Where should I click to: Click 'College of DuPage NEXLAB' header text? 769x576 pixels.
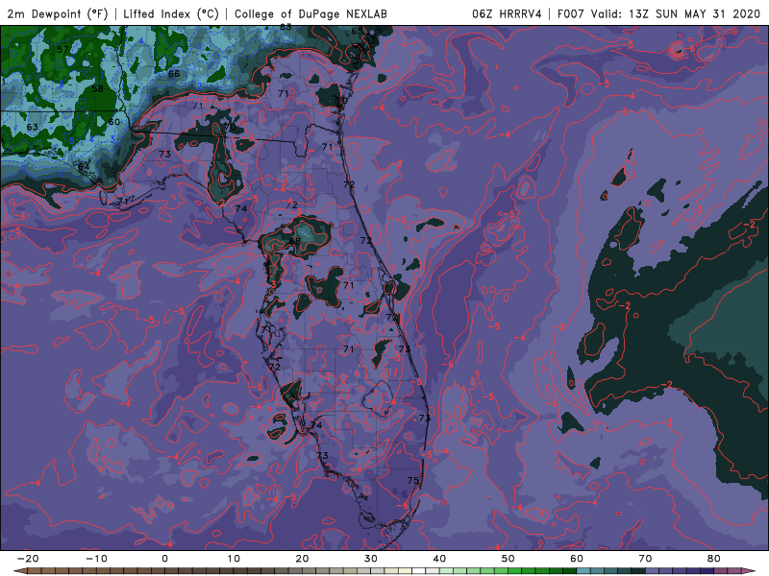coord(310,13)
